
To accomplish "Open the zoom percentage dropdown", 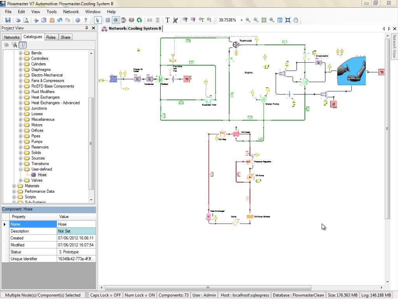I will pos(242,20).
